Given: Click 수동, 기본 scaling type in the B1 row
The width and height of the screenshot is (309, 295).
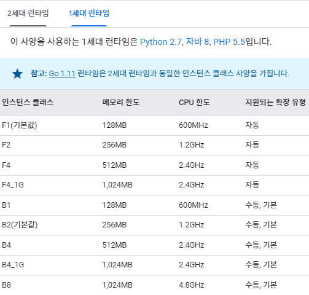Looking at the screenshot, I should [261, 205].
